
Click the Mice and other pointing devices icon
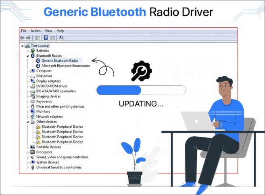(x=33, y=106)
